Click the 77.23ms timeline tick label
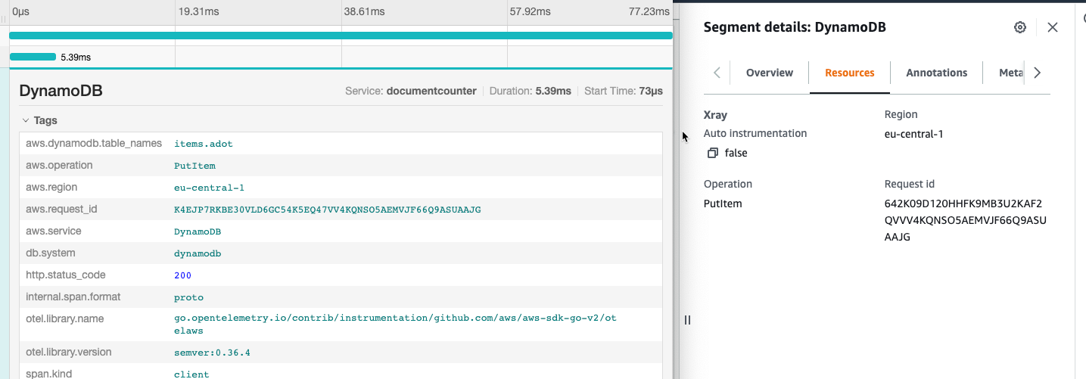 click(x=649, y=12)
